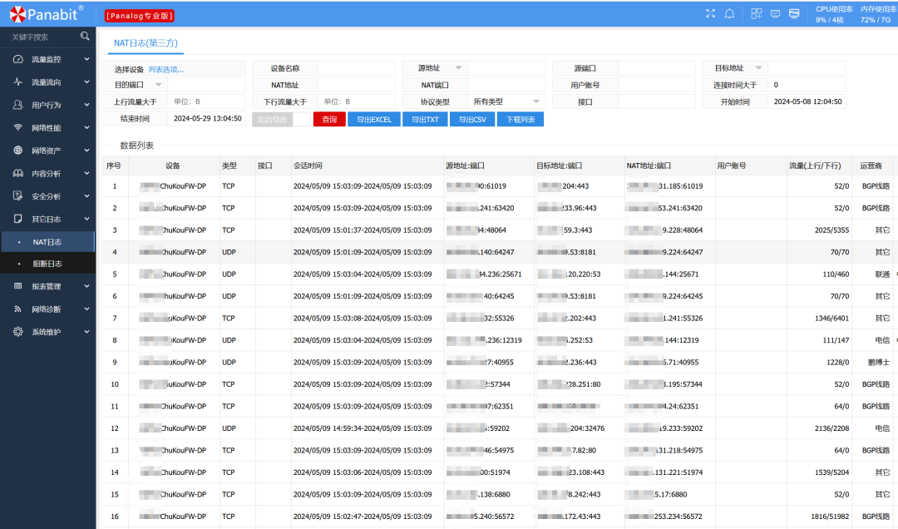Viewport: 898px width, 529px height.
Task: Click the CPU使用率 status in the header
Action: coord(833,14)
